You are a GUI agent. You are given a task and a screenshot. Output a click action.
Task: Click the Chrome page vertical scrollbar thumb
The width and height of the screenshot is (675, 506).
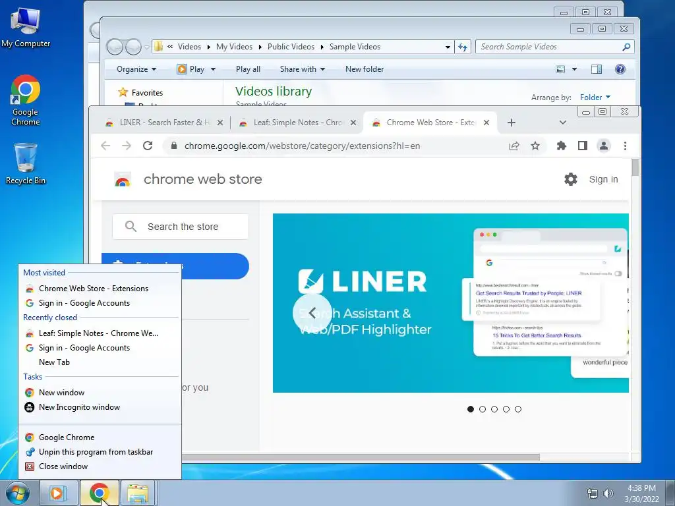tap(635, 168)
